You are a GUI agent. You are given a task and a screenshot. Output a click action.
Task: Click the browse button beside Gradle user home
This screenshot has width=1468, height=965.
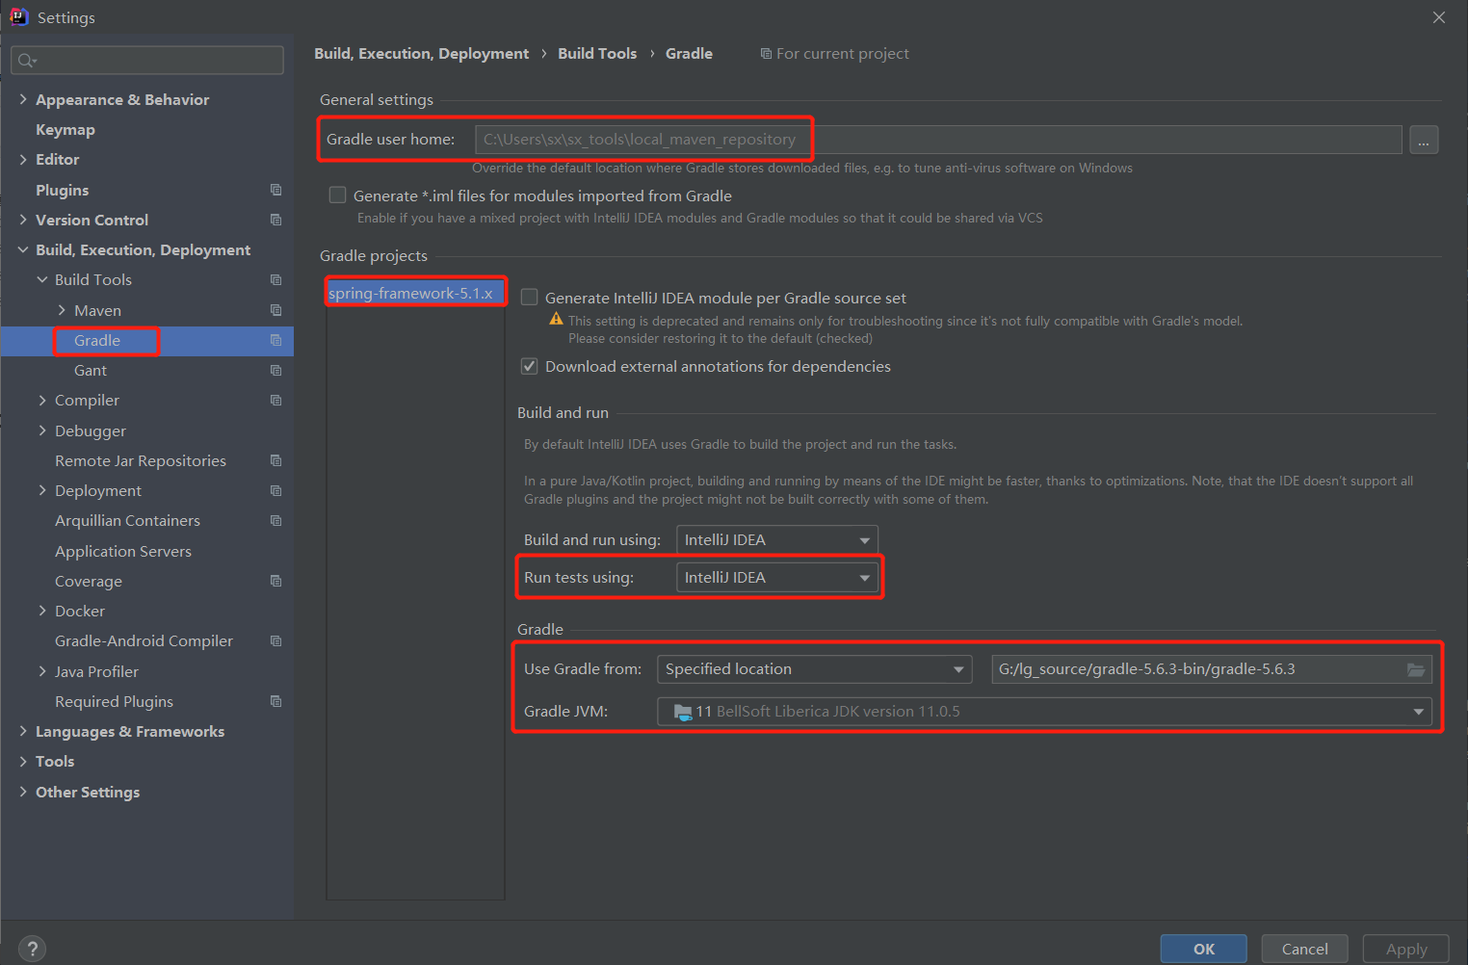click(x=1423, y=139)
